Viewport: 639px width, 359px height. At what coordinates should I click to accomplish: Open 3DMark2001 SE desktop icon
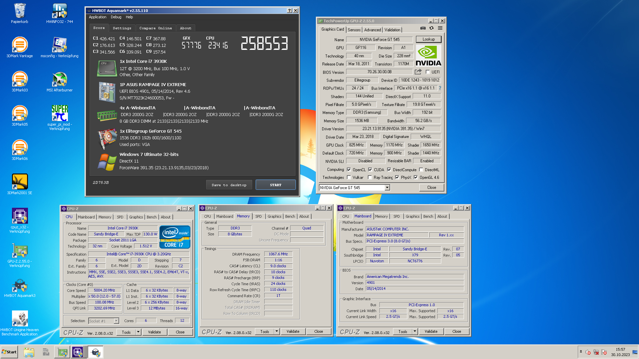(x=20, y=184)
